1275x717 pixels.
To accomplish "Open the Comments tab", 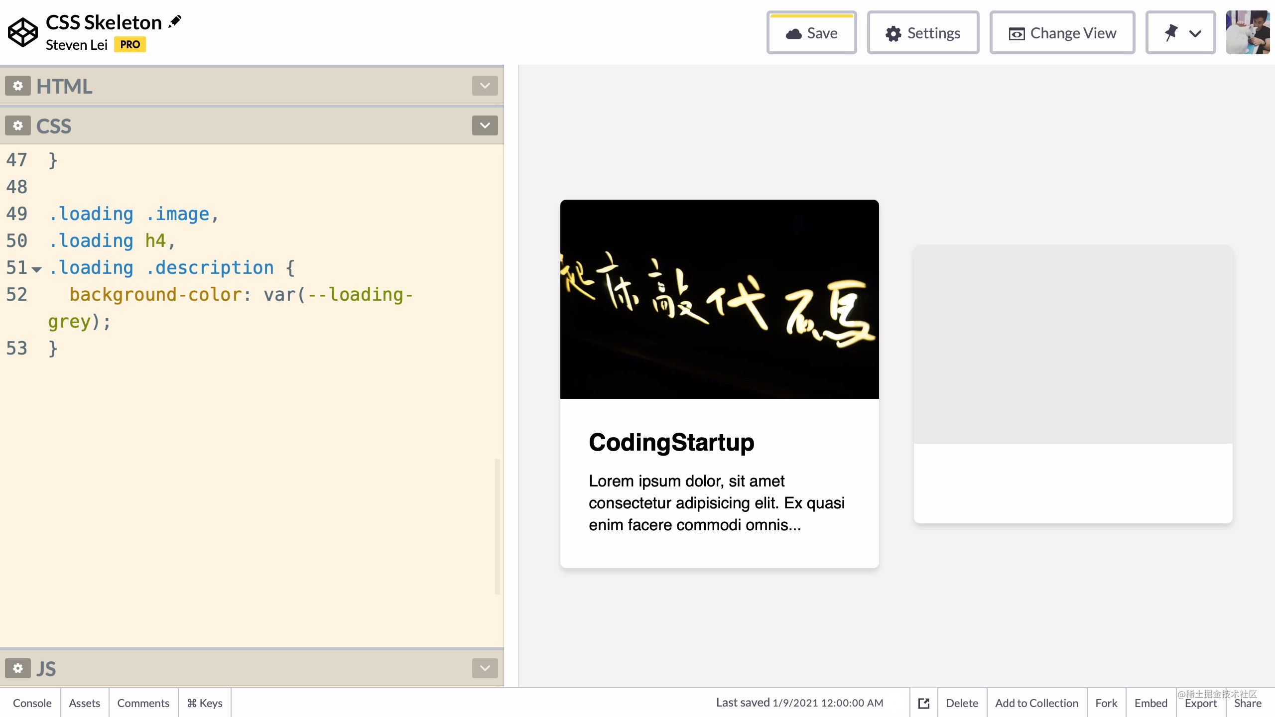I will pyautogui.click(x=143, y=703).
